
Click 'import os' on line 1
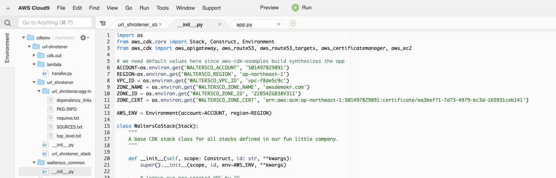pyautogui.click(x=130, y=35)
